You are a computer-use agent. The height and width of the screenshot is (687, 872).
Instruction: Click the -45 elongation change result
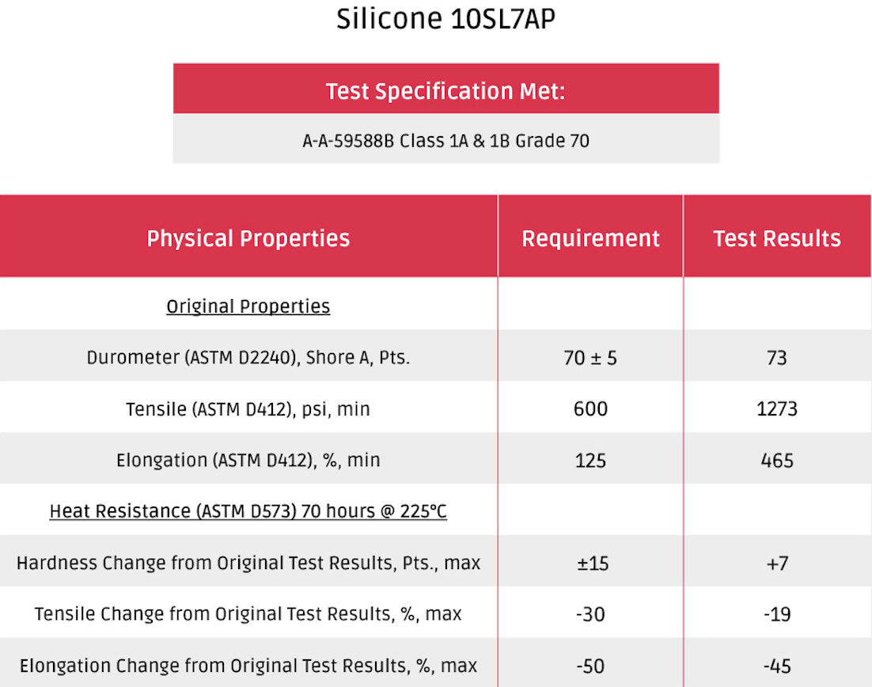[x=776, y=666]
